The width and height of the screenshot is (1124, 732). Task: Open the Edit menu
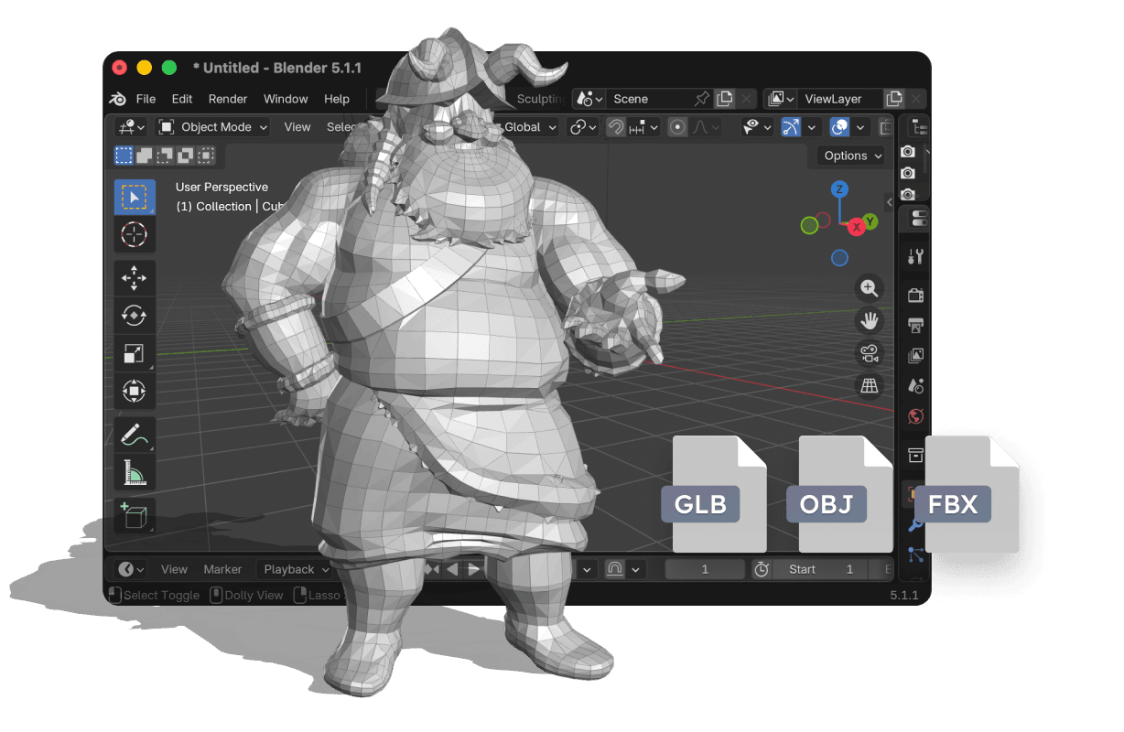[x=182, y=99]
